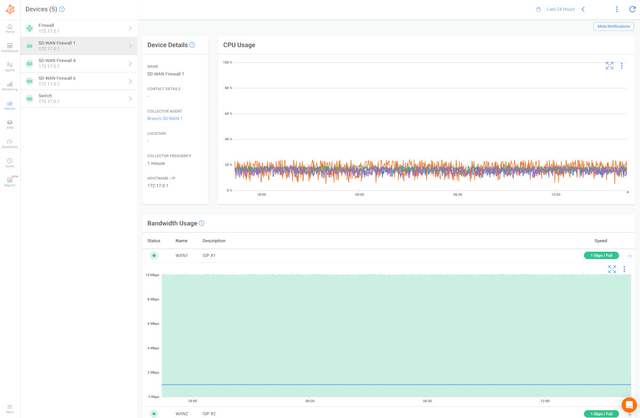Viewport: 640px width, 418px height.
Task: Open the Last 24 Hours time range selector
Action: coord(560,9)
